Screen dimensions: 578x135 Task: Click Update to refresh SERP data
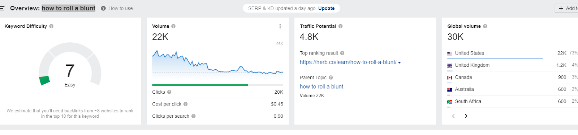click(326, 8)
